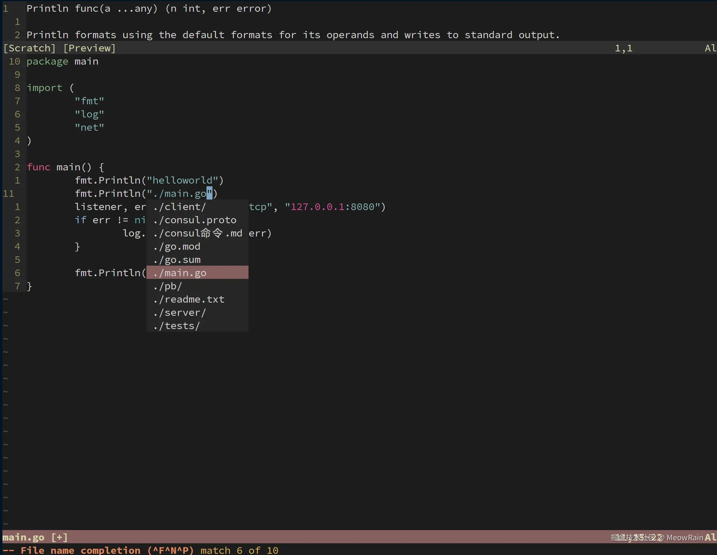The height and width of the screenshot is (555, 717).
Task: Select ./pb/ directory completion
Action: (167, 286)
